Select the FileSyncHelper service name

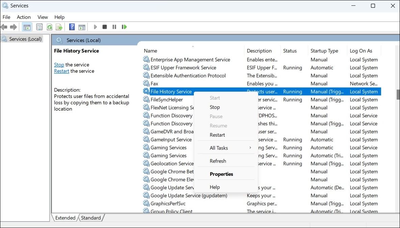pyautogui.click(x=166, y=99)
